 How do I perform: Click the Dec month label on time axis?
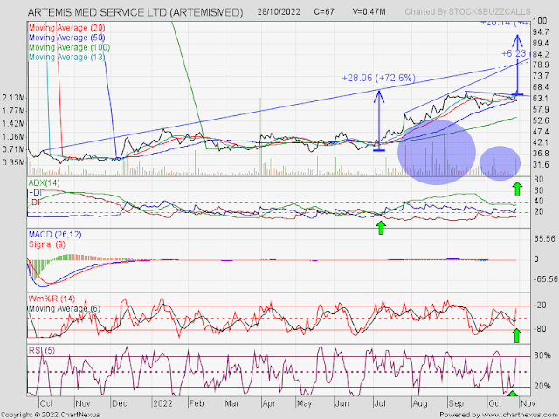coord(120,403)
